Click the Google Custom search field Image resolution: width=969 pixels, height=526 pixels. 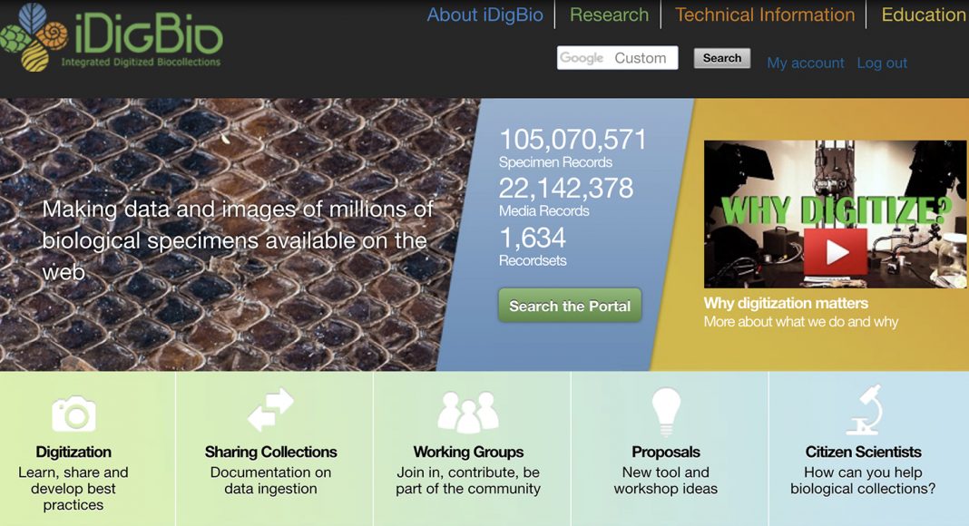(x=617, y=58)
